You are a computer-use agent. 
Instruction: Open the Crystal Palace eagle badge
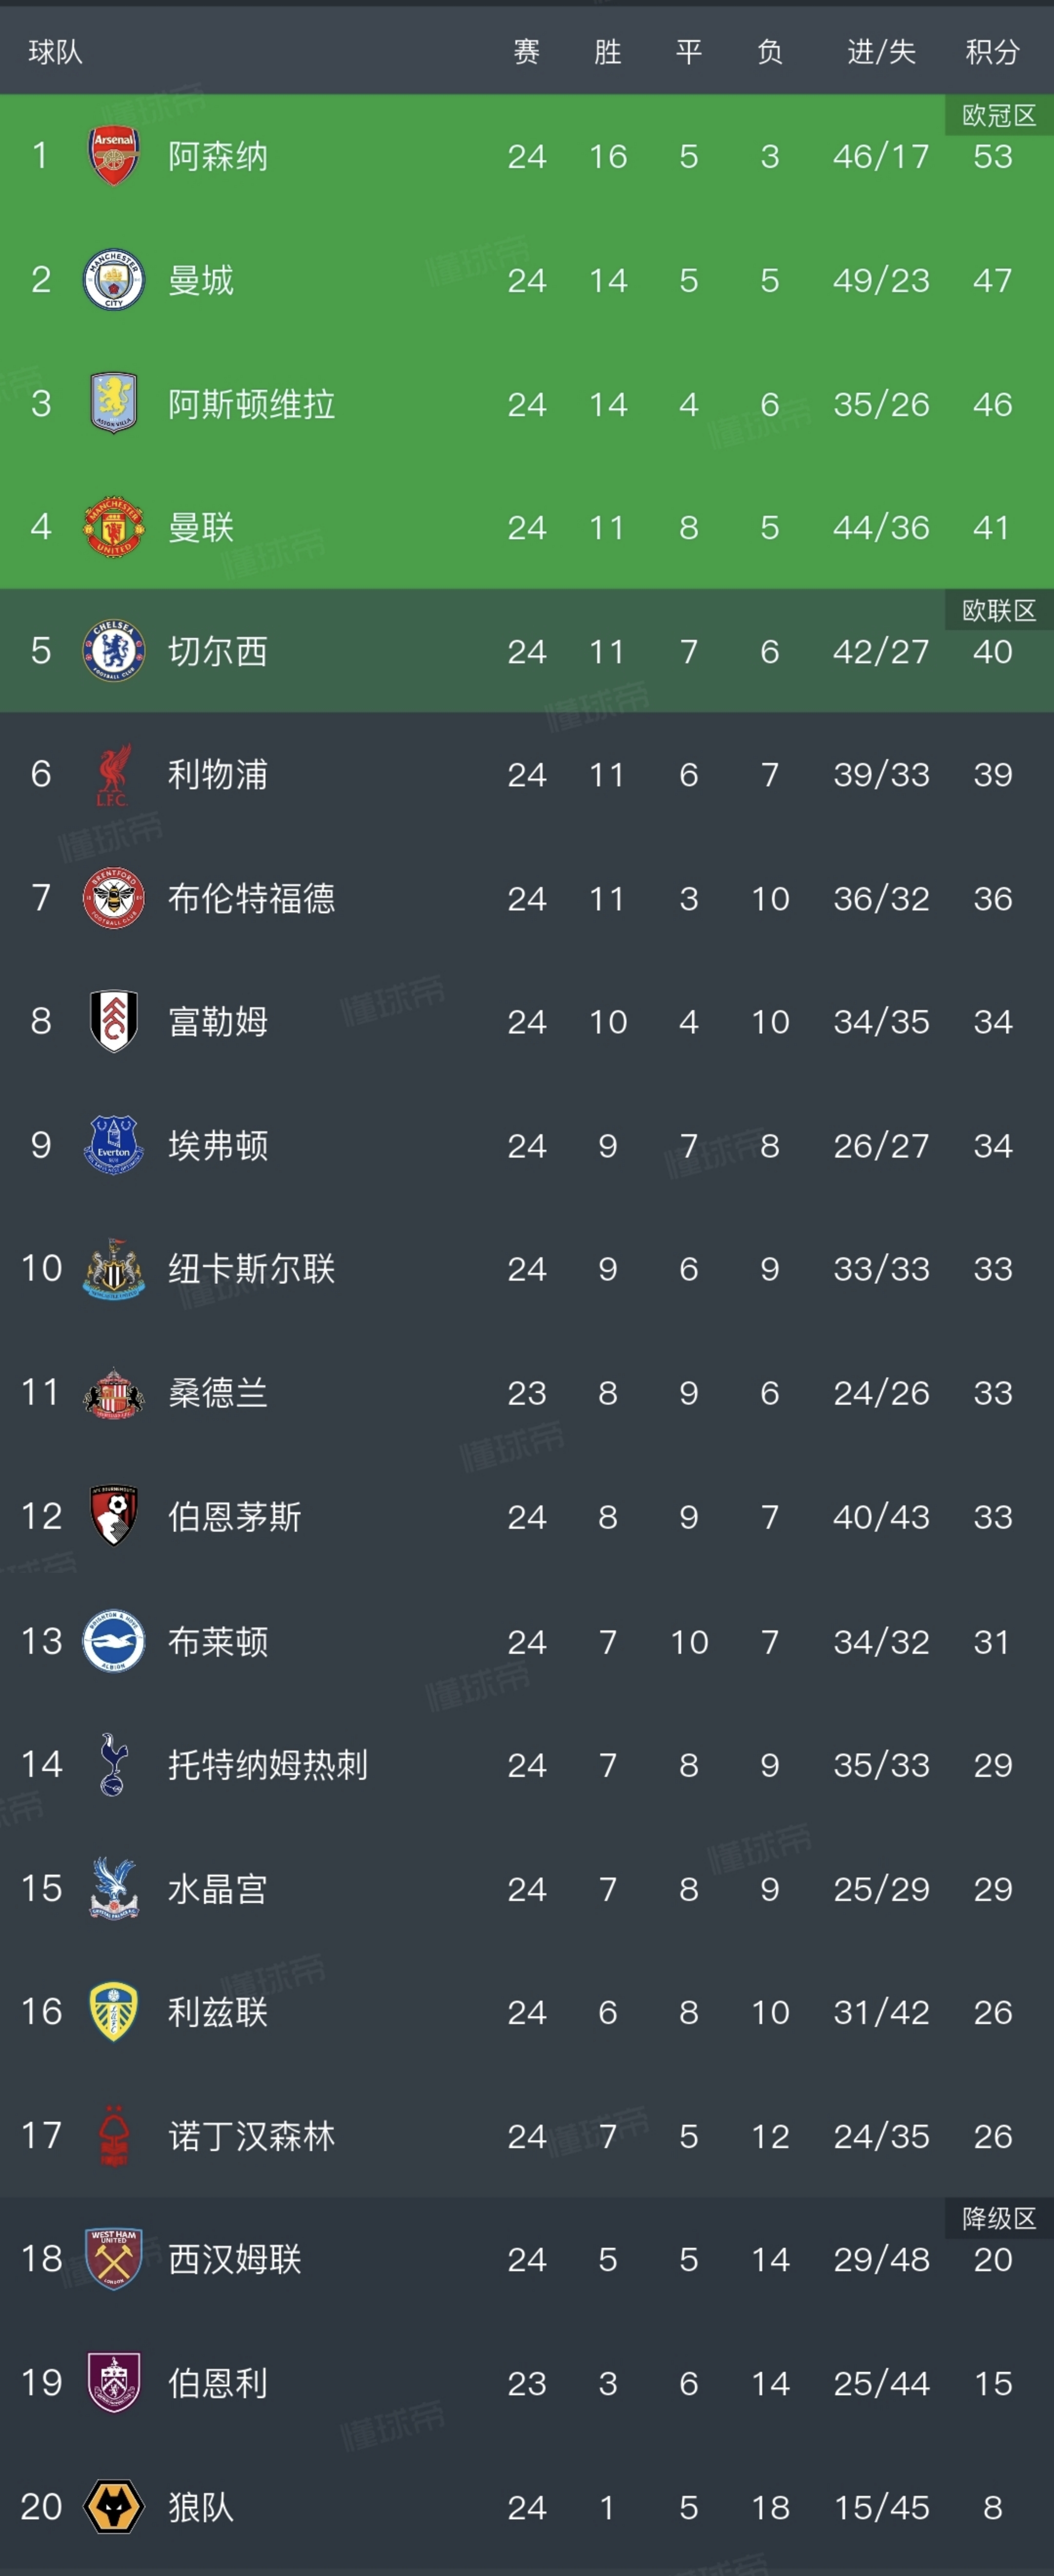114,1888
